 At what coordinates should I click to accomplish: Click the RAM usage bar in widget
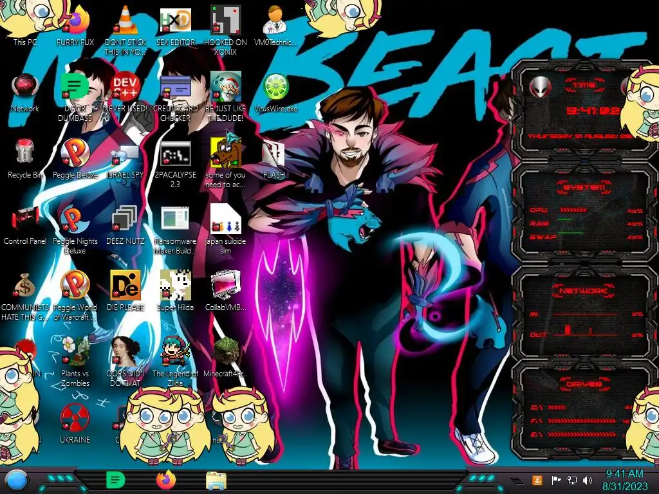[x=564, y=220]
